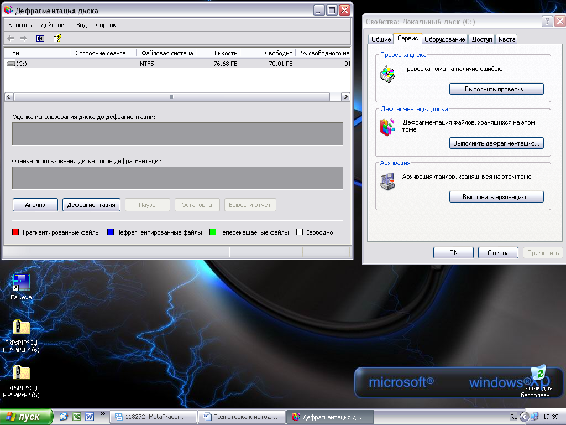Click the green Неперемещаемые файлы legend swatch
Image resolution: width=566 pixels, height=425 pixels.
(x=213, y=232)
